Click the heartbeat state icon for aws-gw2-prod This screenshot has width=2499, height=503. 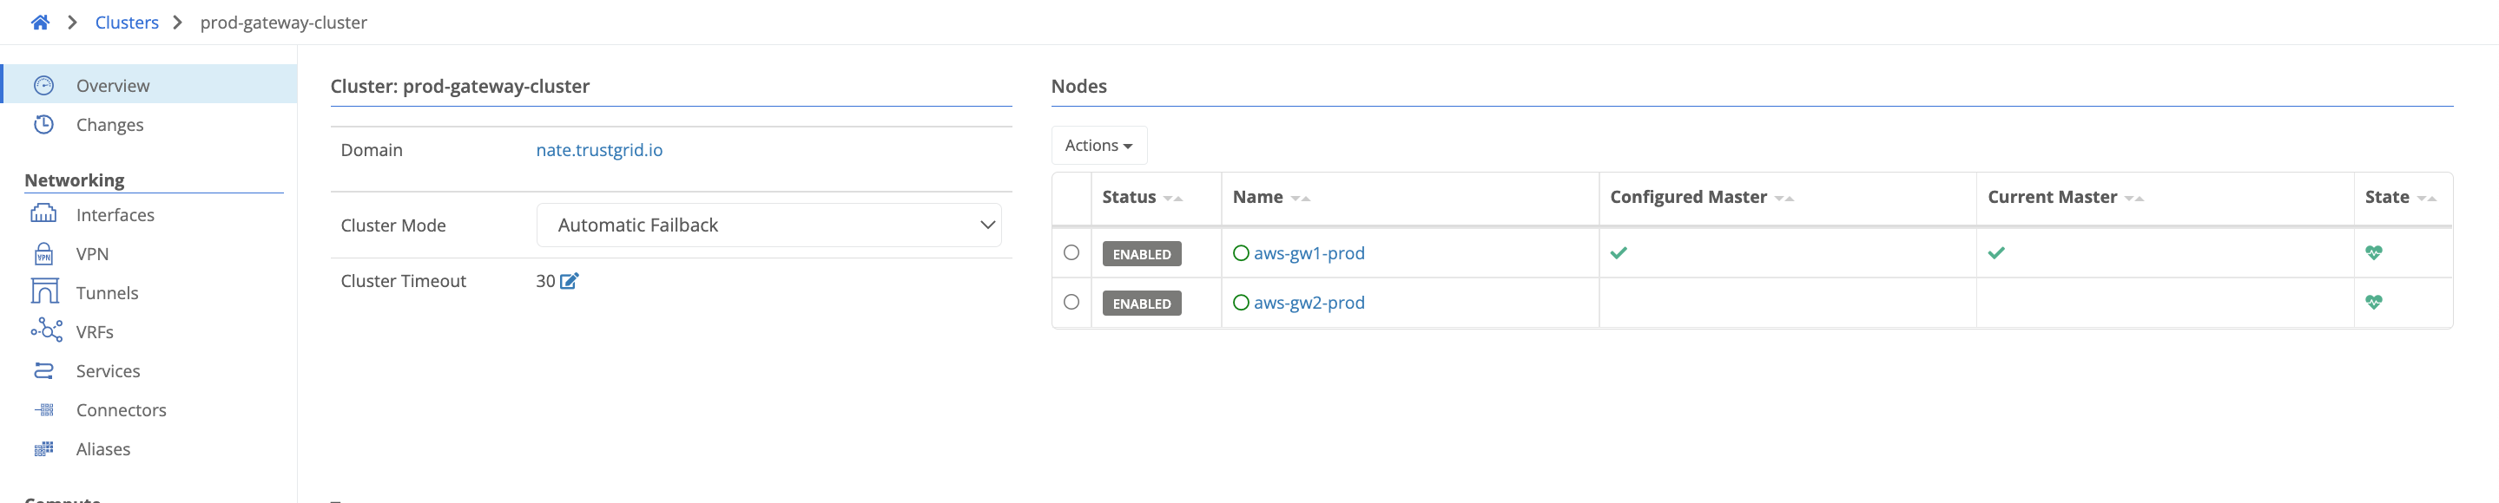(x=2373, y=303)
